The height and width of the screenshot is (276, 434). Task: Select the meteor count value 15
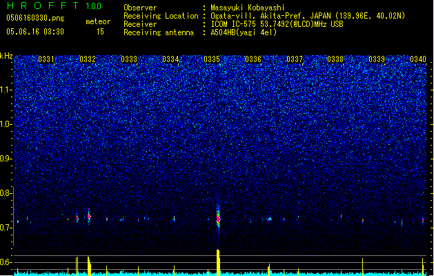click(100, 32)
